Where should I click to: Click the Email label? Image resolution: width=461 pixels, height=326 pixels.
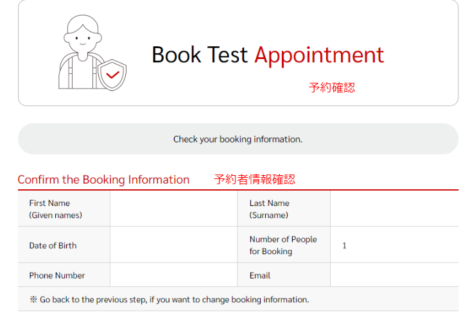(259, 275)
